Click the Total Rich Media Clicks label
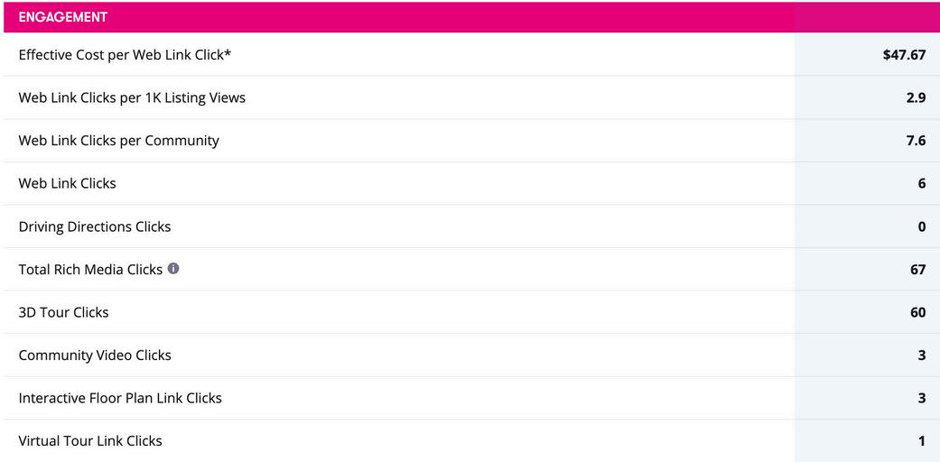 90,270
